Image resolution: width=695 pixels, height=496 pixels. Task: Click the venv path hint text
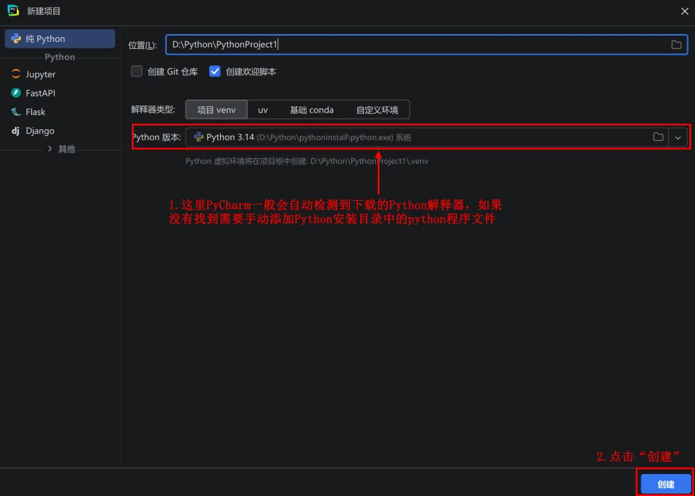(307, 161)
